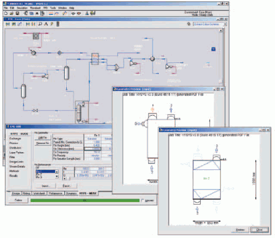The image size is (275, 238).
Task: Click the letter A text tool in PFD toolbar
Action: point(46,24)
